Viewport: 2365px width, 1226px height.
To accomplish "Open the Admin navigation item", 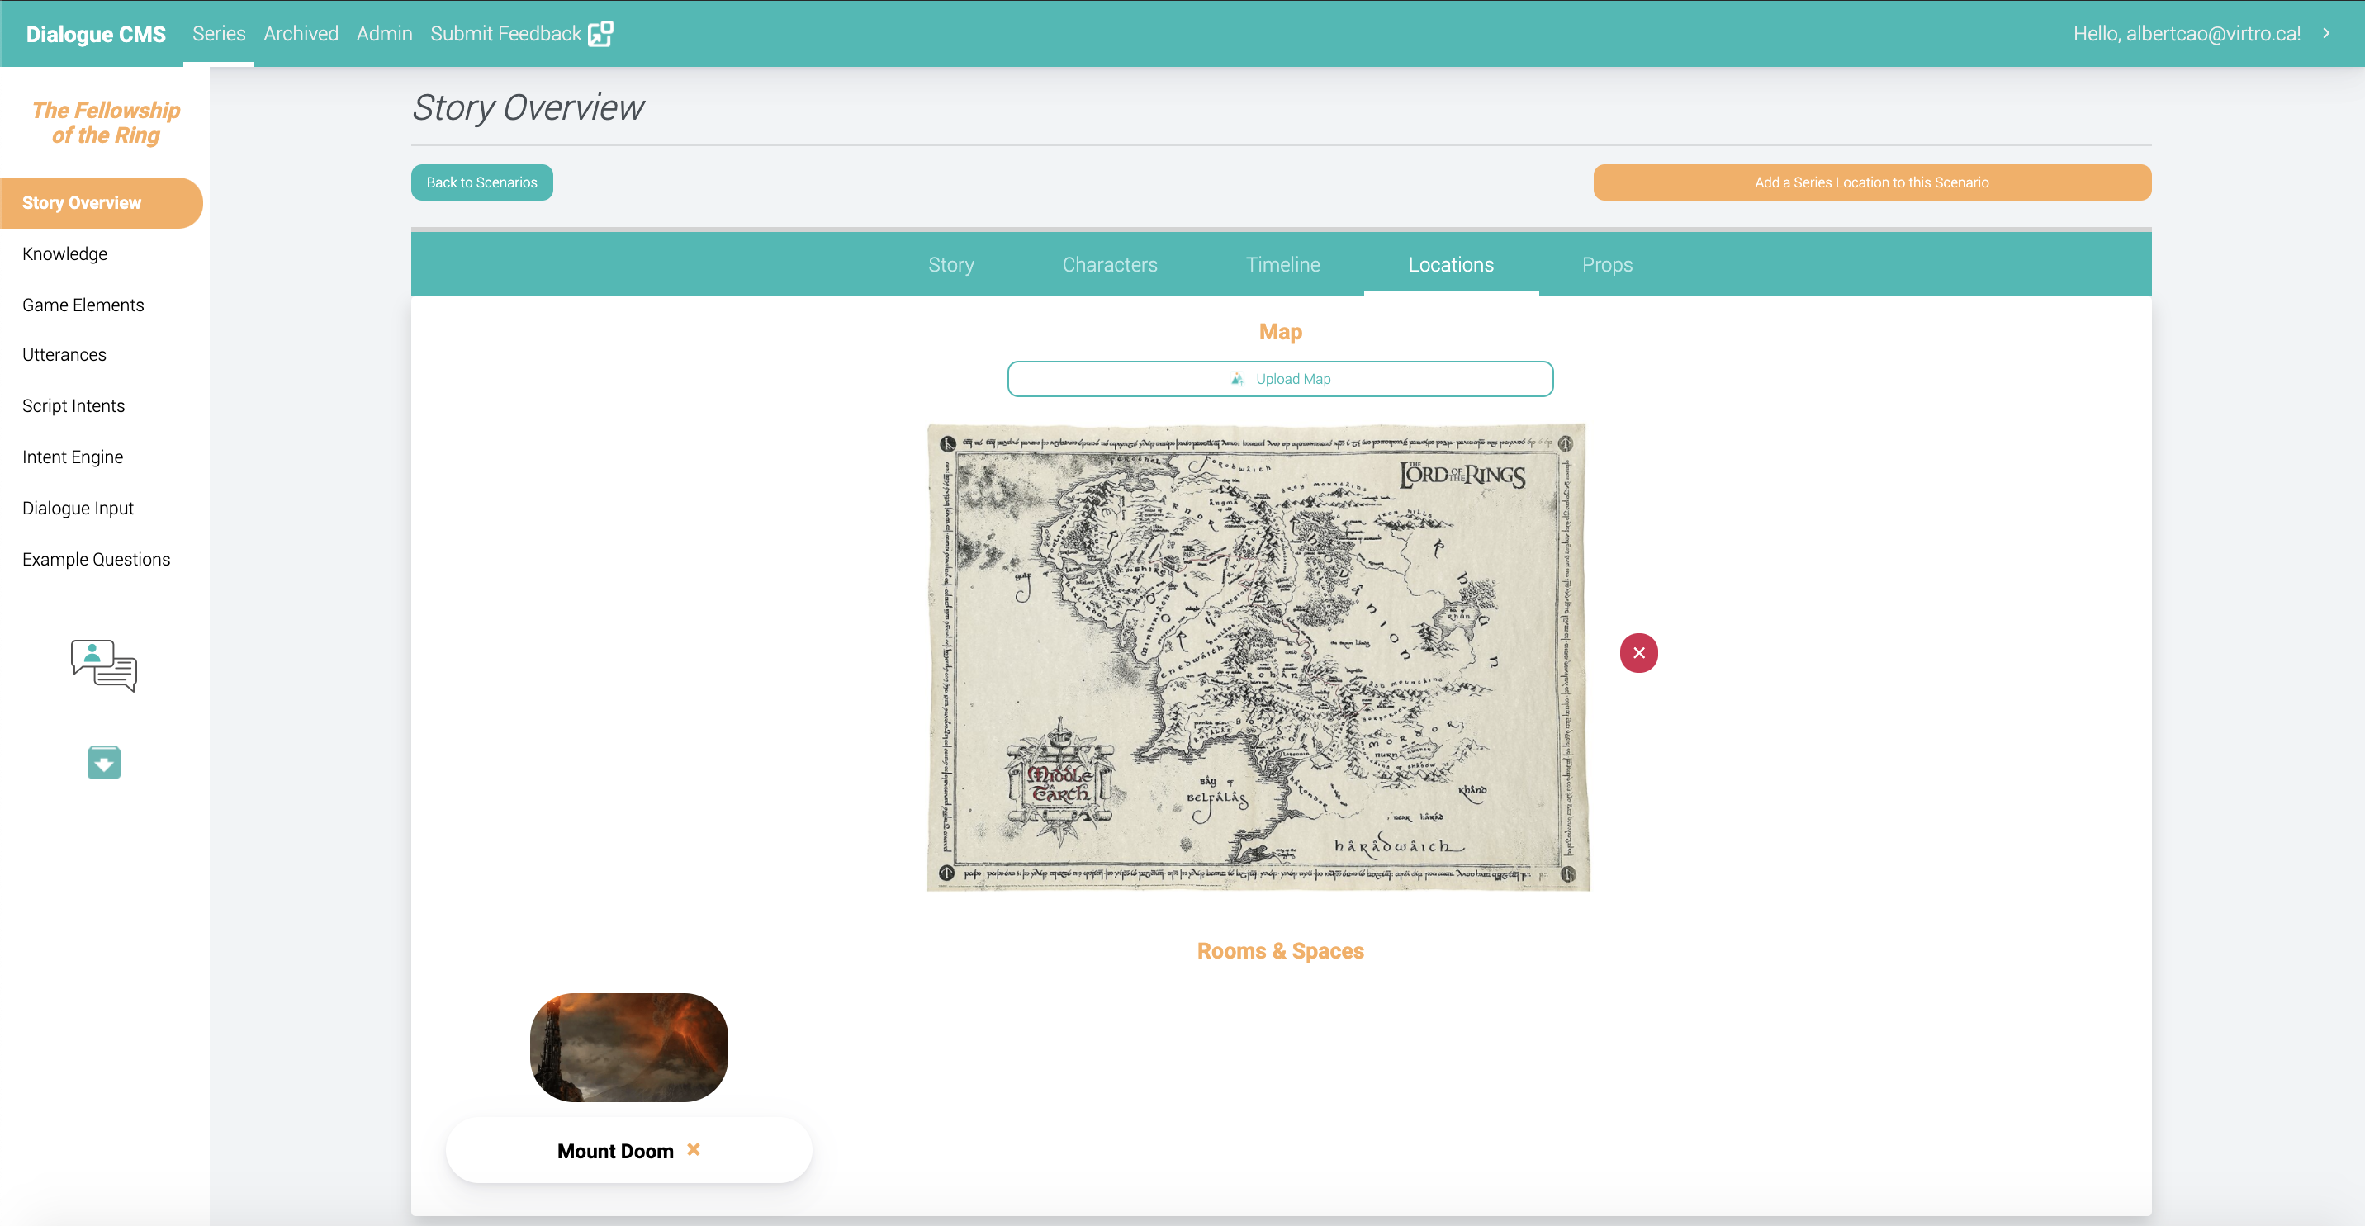I will pos(384,34).
